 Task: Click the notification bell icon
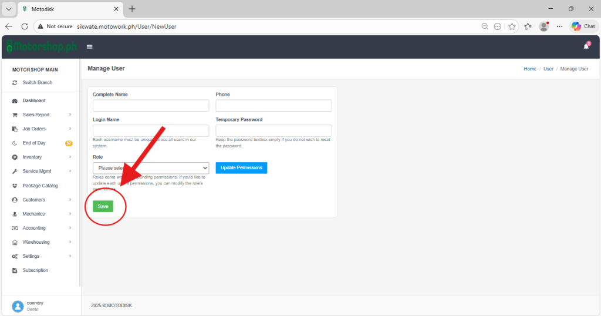coord(586,46)
